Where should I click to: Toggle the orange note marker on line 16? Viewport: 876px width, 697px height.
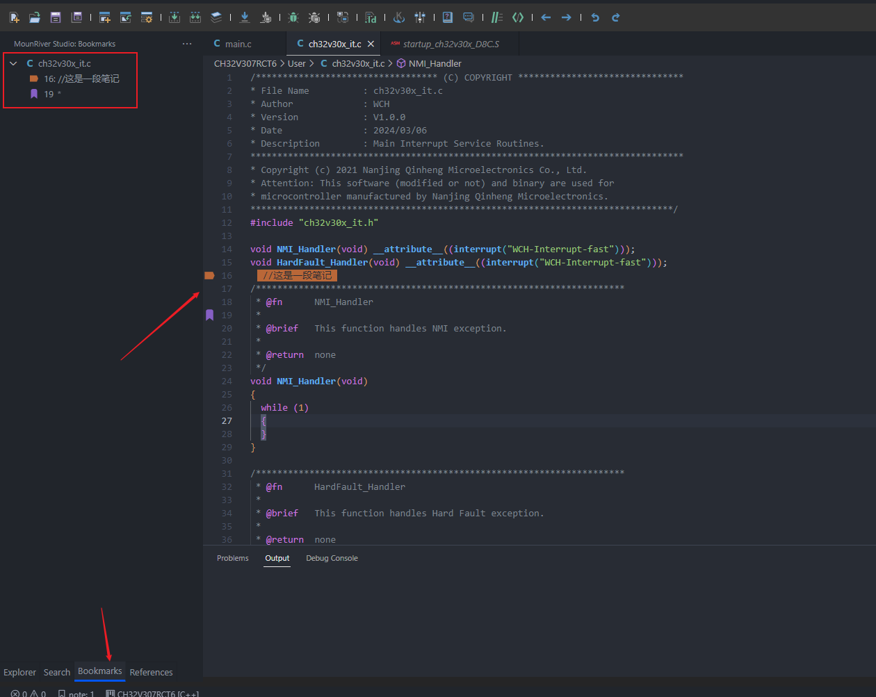209,276
